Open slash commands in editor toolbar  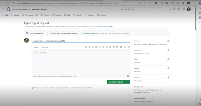[x=129, y=47]
